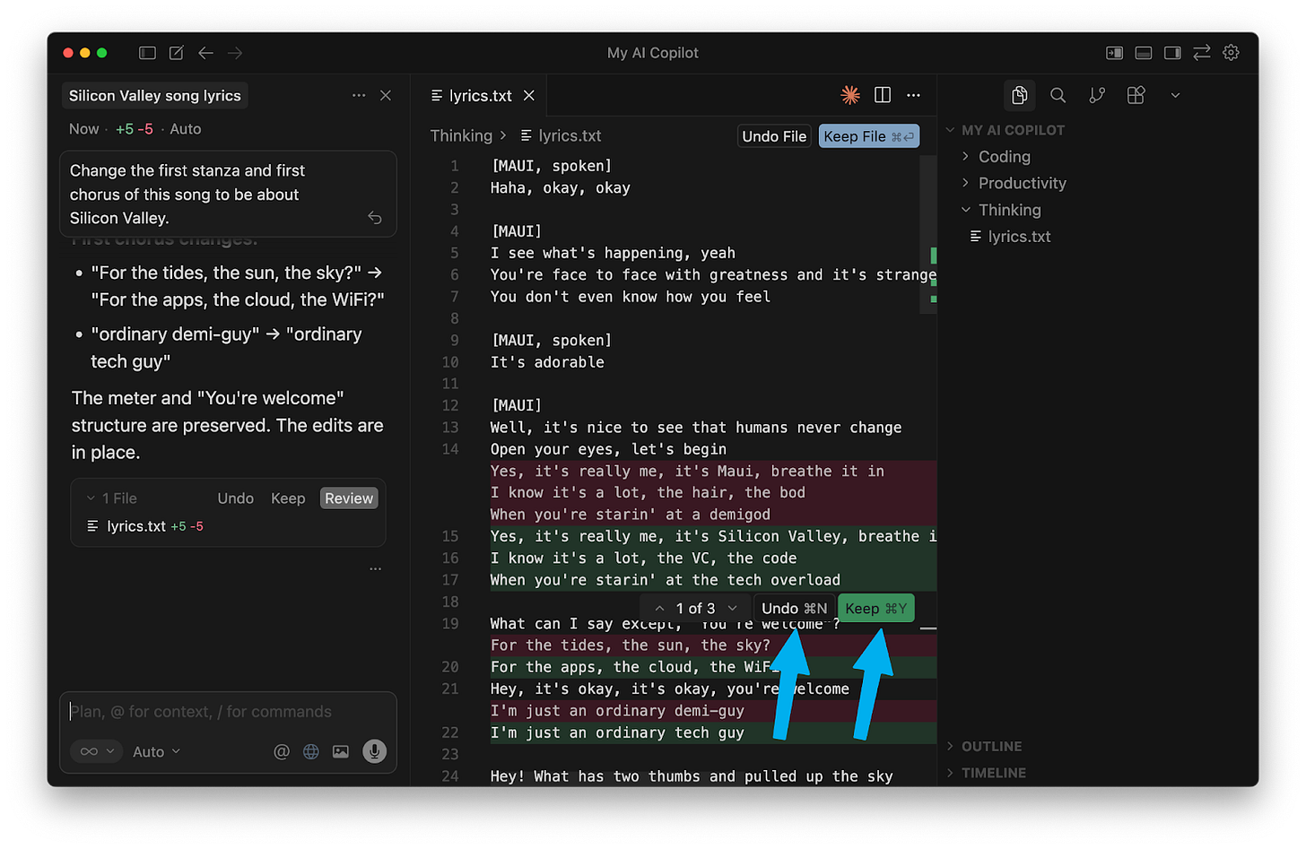Toggle primary sidebar layout icon in title bar
The height and width of the screenshot is (849, 1306).
click(x=1114, y=53)
